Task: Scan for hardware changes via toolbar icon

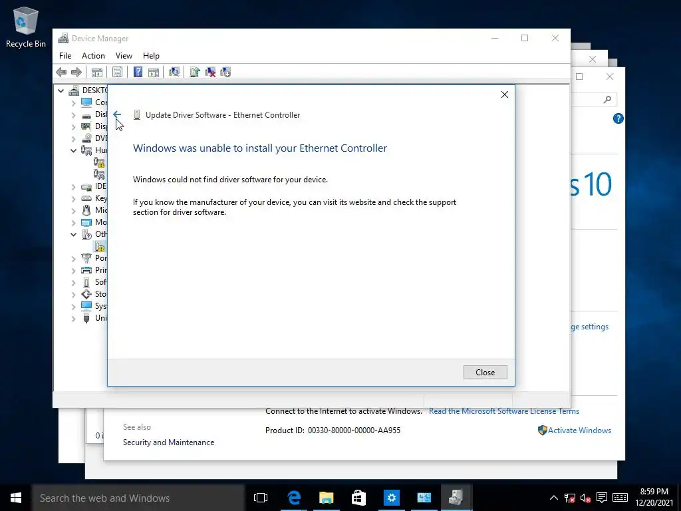Action: coord(174,72)
